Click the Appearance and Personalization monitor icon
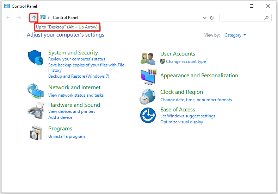This screenshot has height=194, width=278. coord(148,77)
